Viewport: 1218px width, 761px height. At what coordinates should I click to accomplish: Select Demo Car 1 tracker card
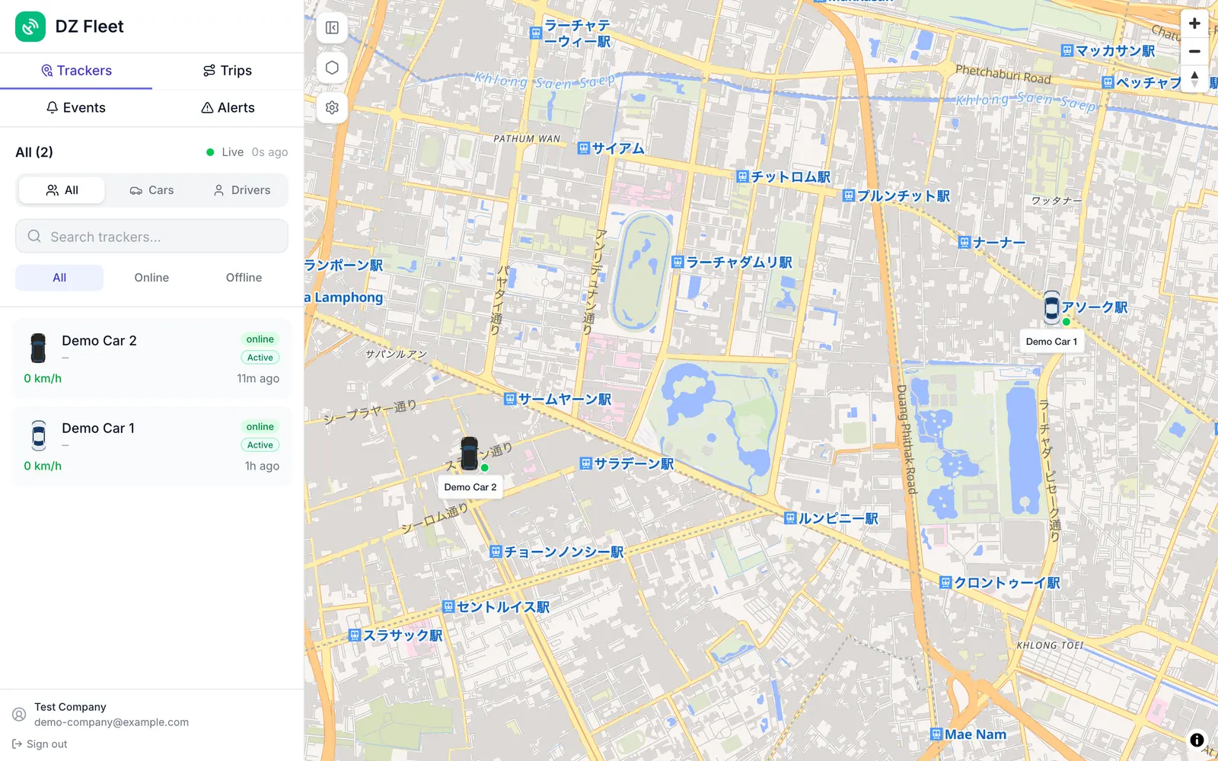(x=151, y=446)
